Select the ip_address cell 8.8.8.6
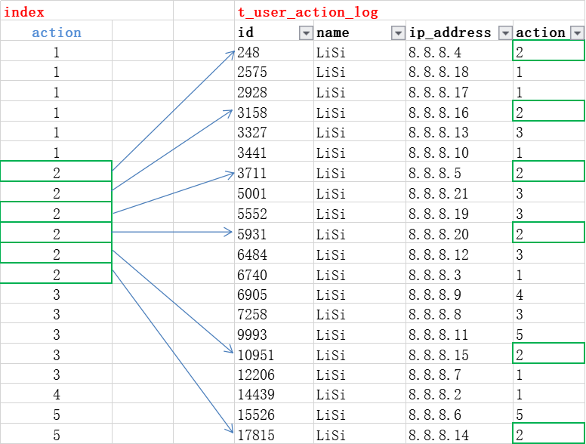Viewport: 586px width, 444px height. [x=459, y=414]
